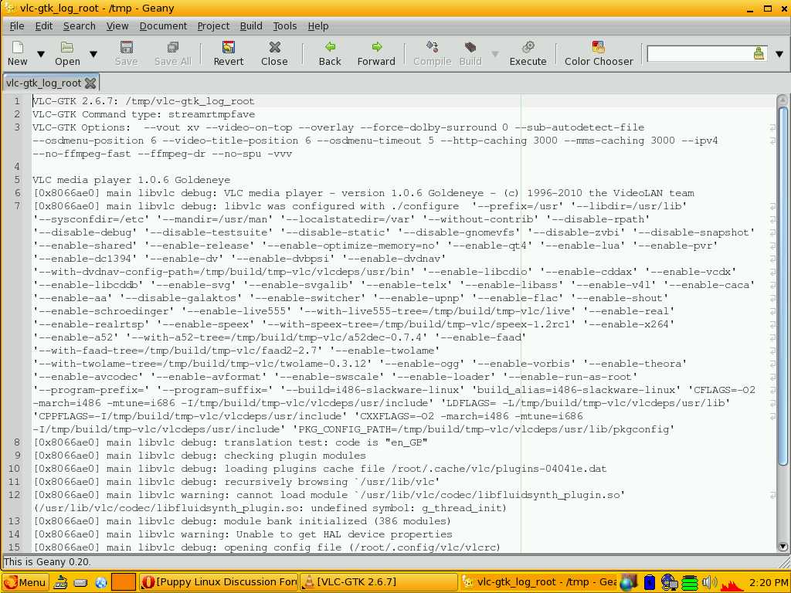Click the green stacked disks tray icon
The height and width of the screenshot is (593, 791).
click(x=689, y=582)
